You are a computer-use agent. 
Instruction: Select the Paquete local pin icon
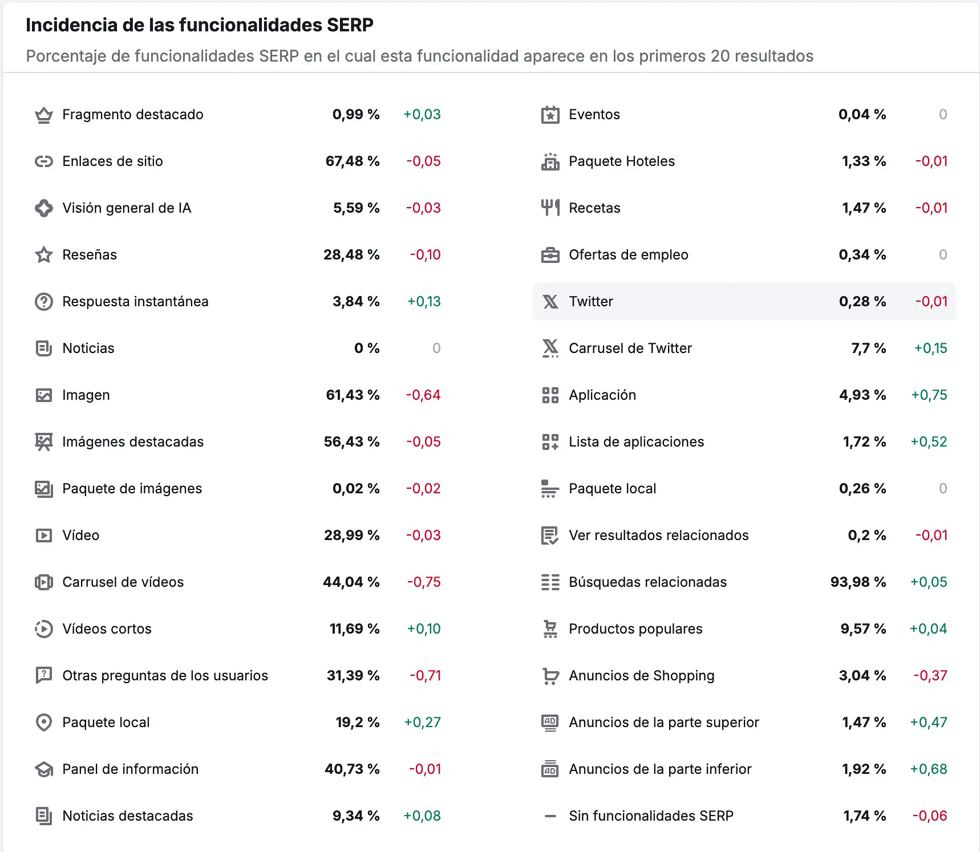[43, 722]
